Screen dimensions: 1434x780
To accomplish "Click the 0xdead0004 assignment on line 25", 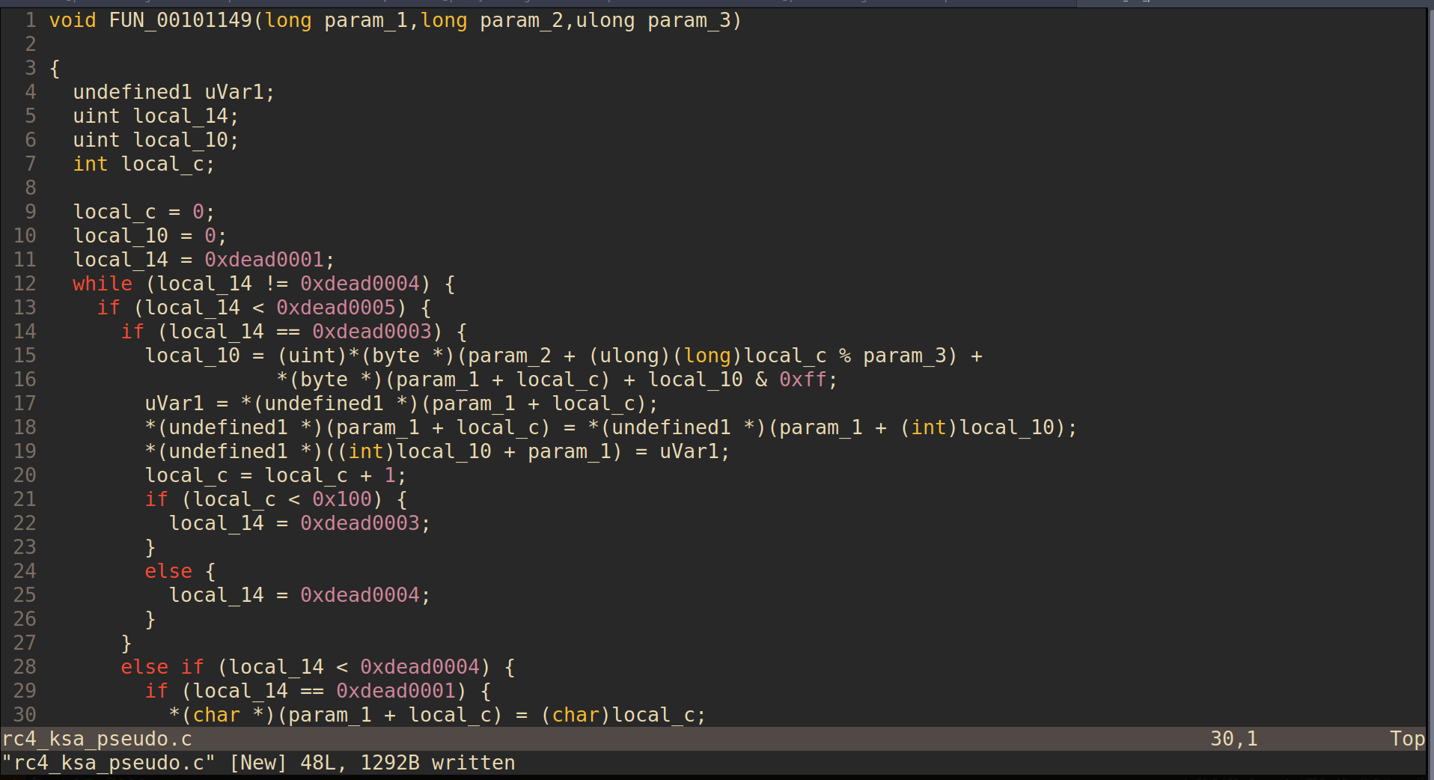I will point(360,595).
